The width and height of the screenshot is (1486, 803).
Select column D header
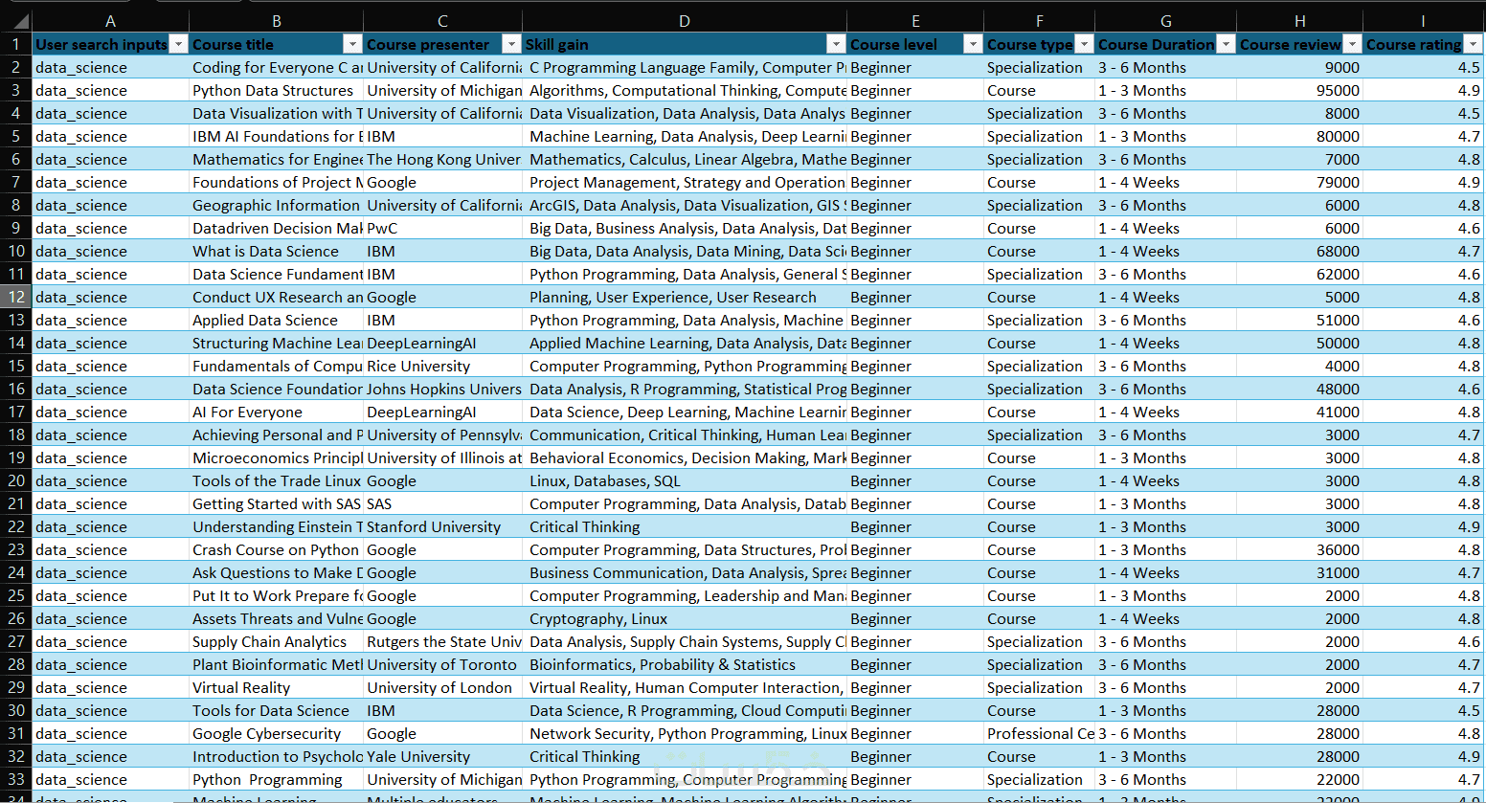[684, 21]
